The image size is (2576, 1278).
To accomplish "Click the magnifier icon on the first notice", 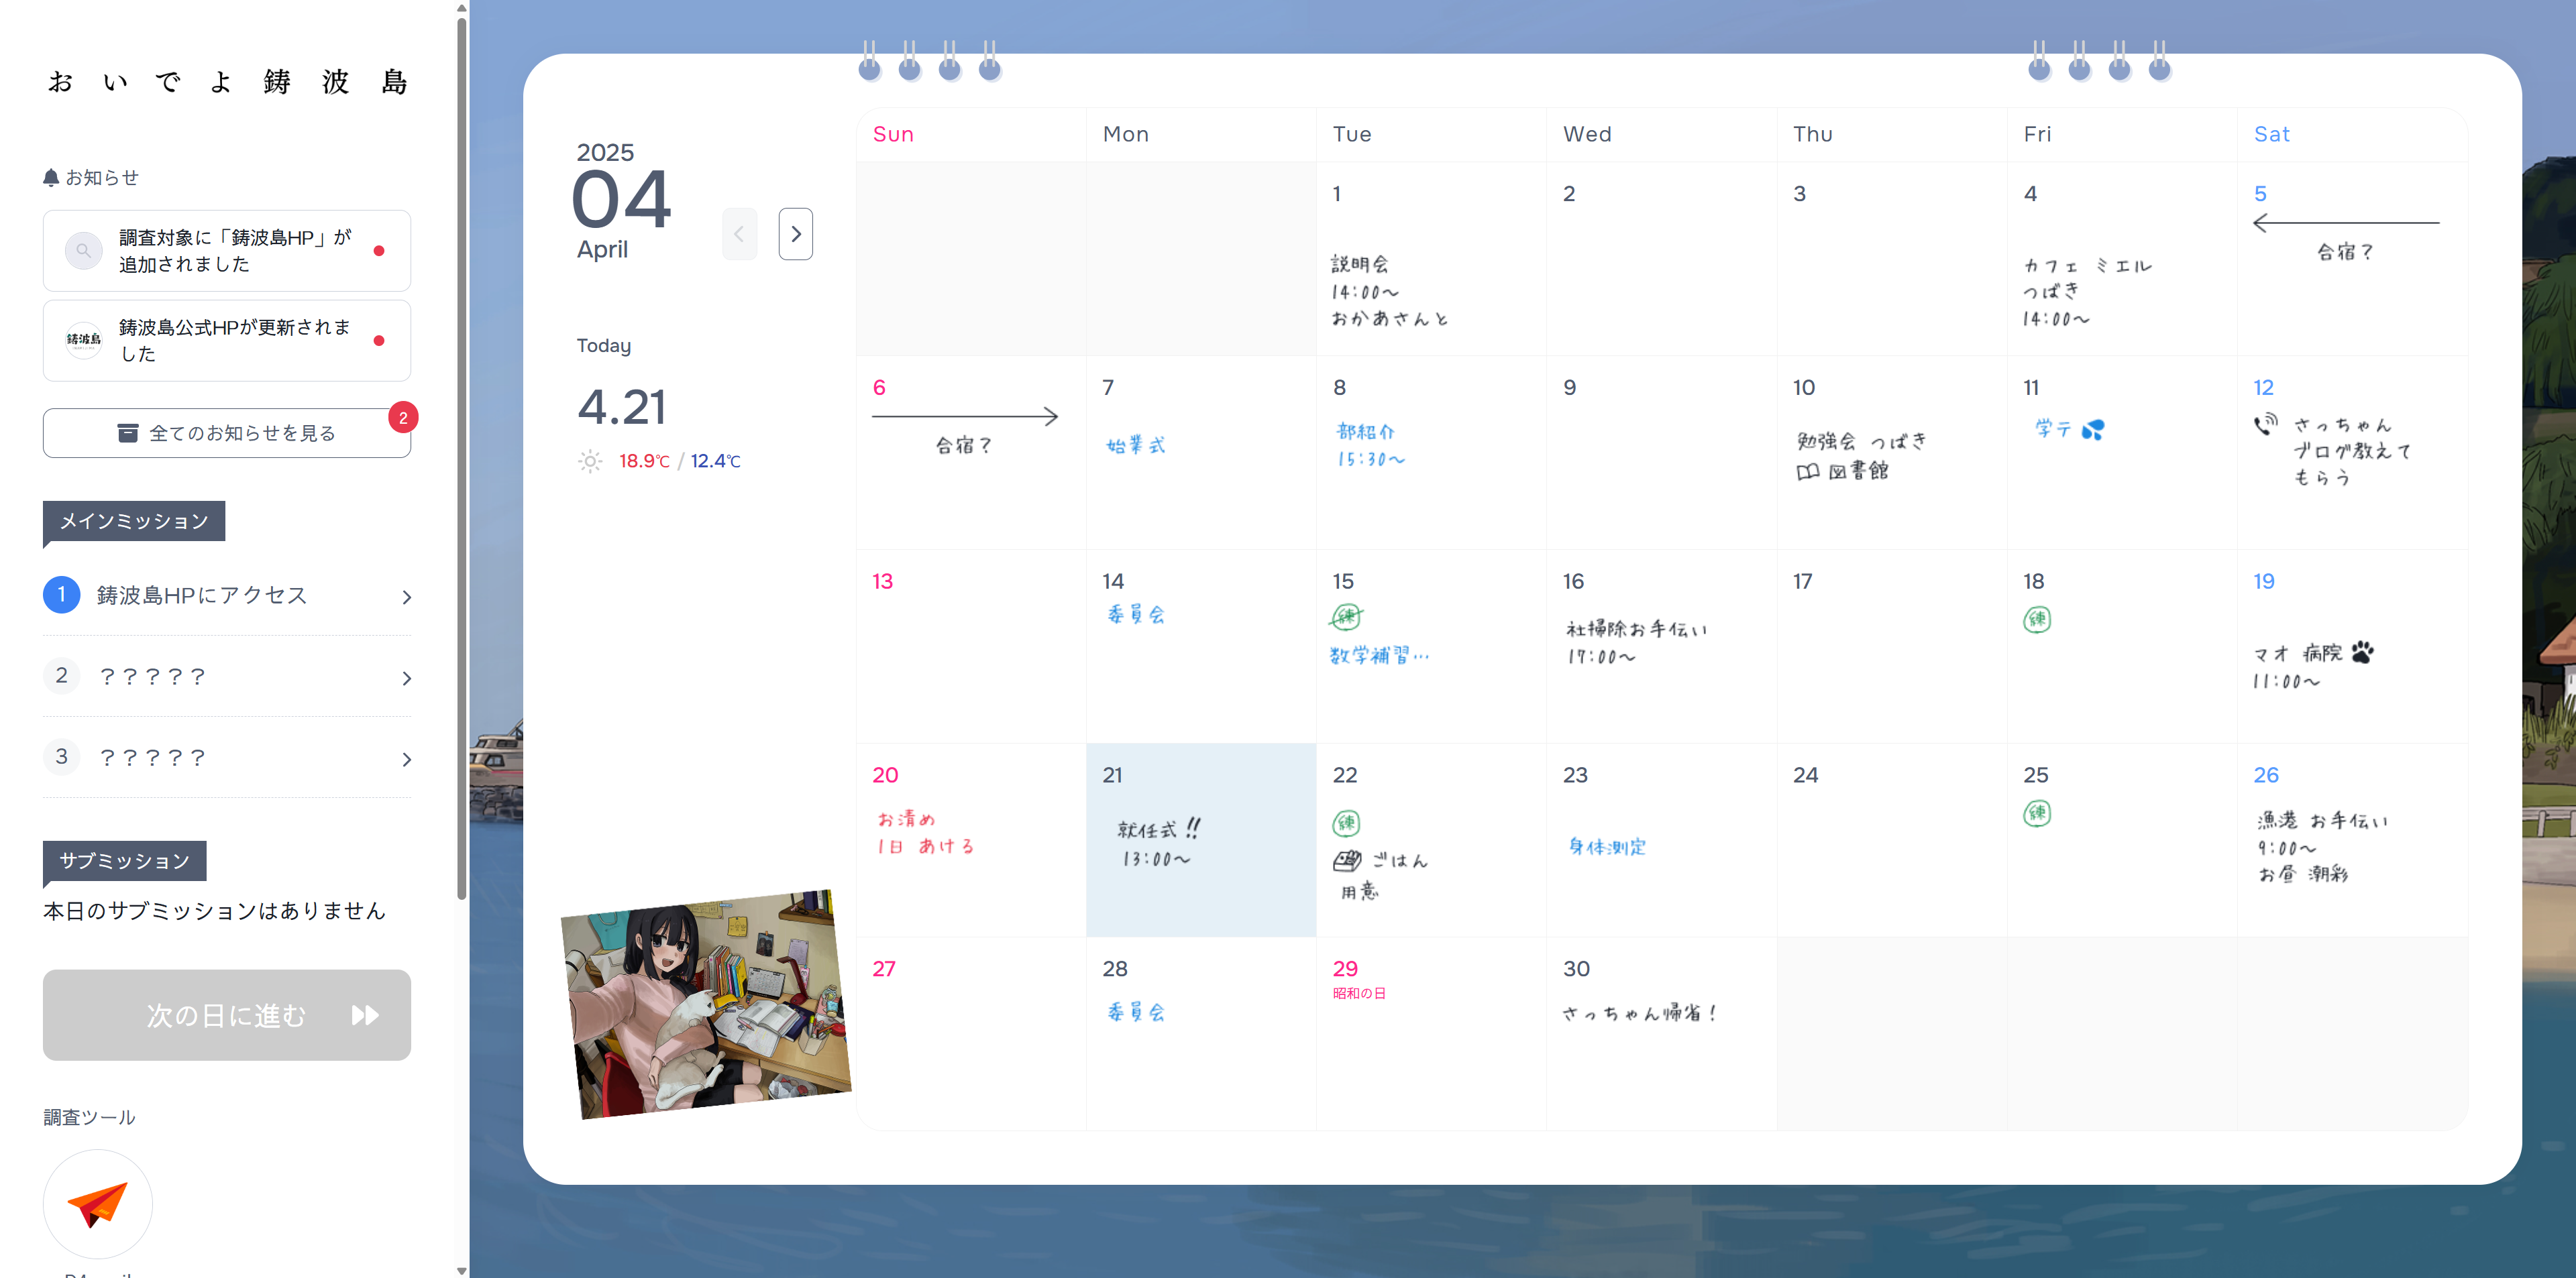I will click(x=84, y=251).
